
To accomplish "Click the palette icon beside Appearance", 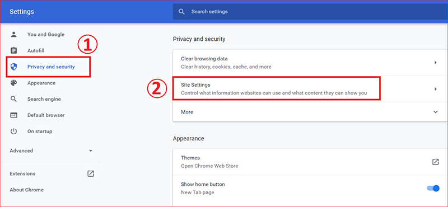I will coord(13,83).
